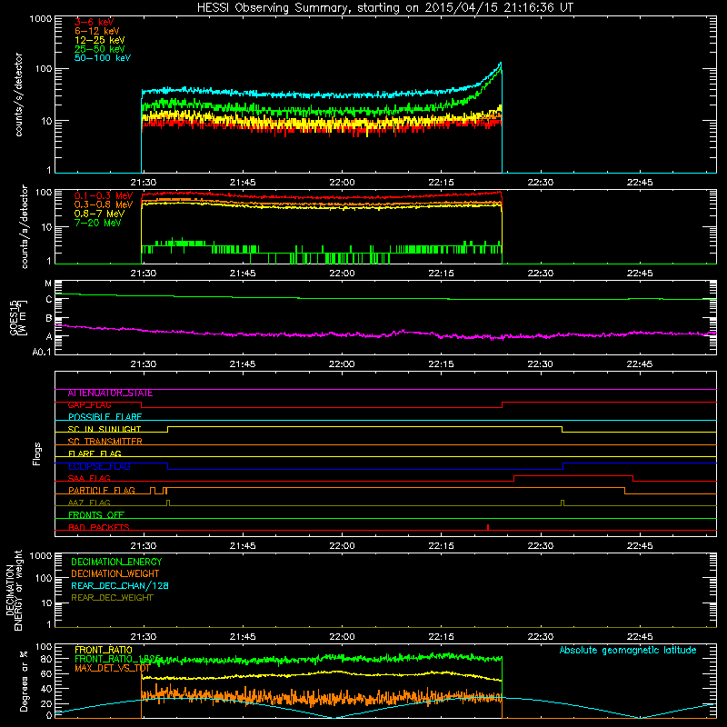Click the Degrees or % axis label
This screenshot has width=727, height=727.
24,681
